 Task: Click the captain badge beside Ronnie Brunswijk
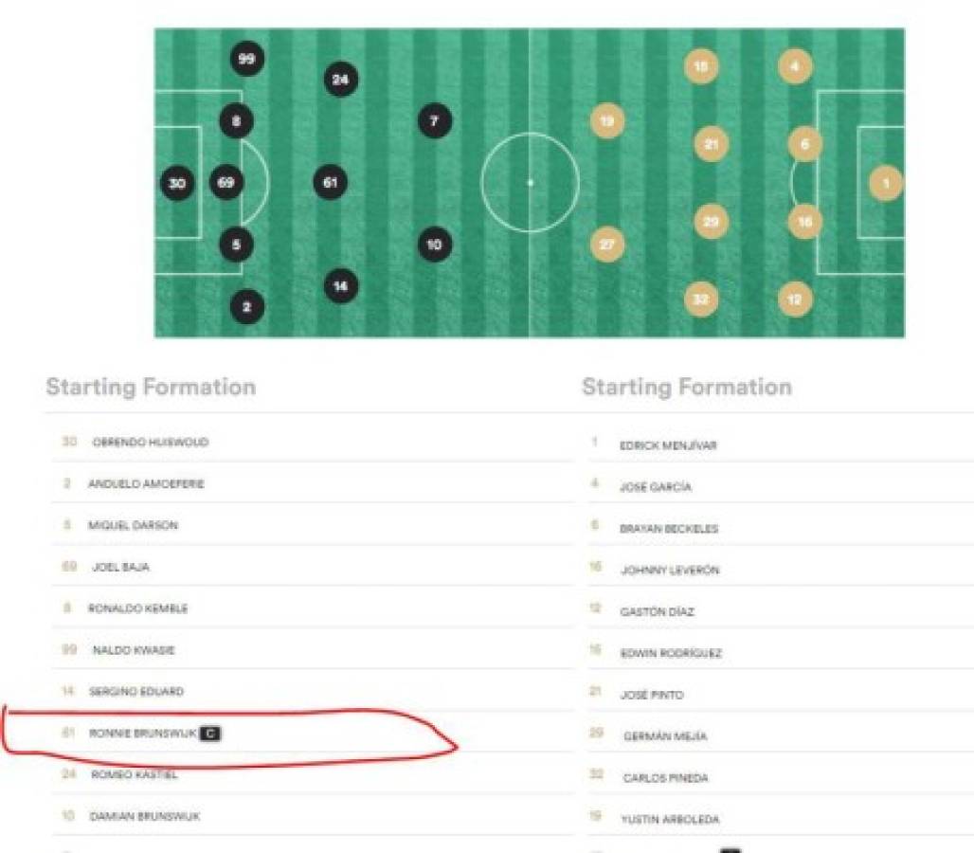coord(210,734)
